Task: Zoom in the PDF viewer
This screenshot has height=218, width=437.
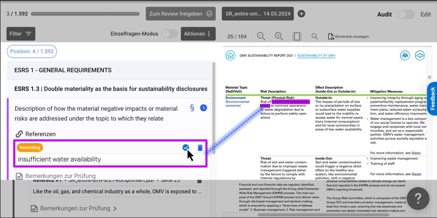Action: 279,36
